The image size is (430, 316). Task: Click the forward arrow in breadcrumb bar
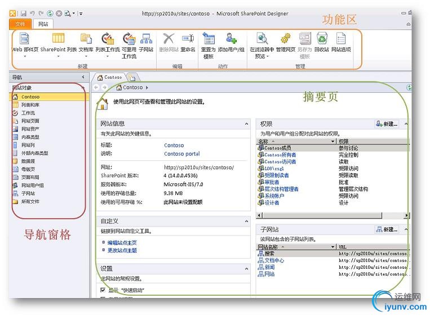pyautogui.click(x=104, y=87)
